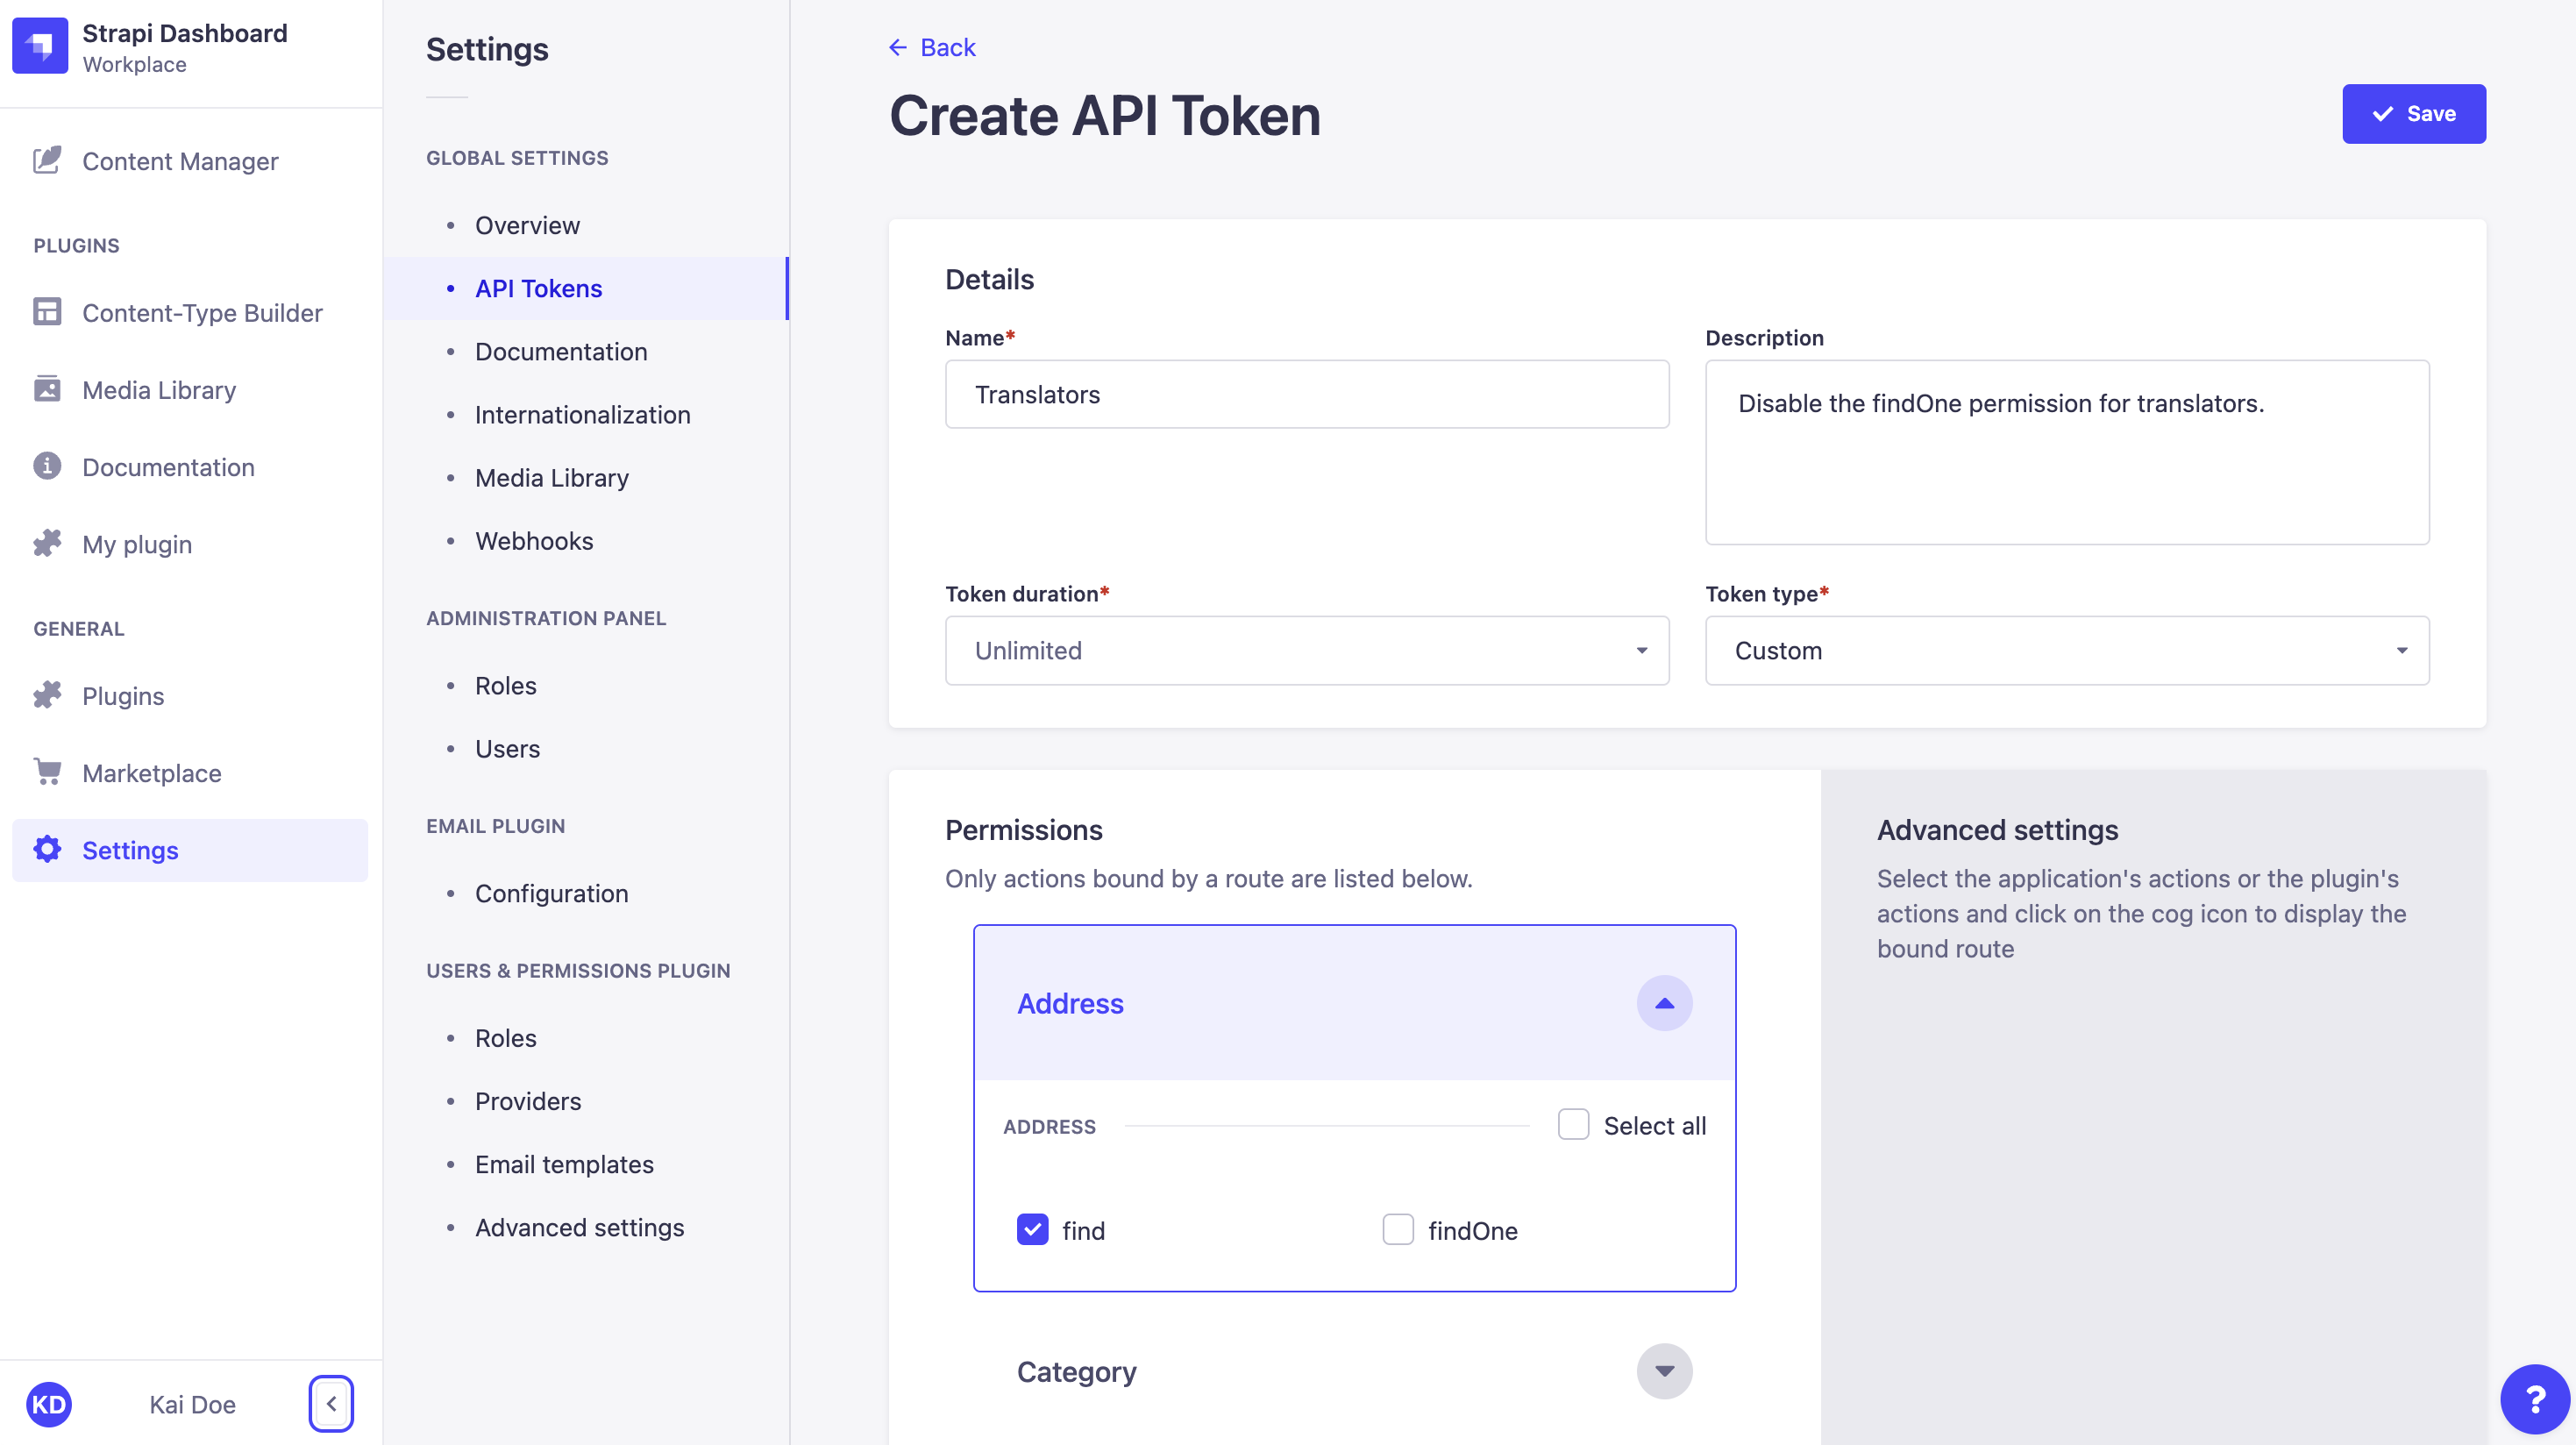The image size is (2576, 1445).
Task: Go to Webhooks settings
Action: pos(534,540)
